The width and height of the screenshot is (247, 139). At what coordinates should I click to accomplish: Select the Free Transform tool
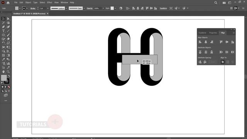(x=8, y=47)
